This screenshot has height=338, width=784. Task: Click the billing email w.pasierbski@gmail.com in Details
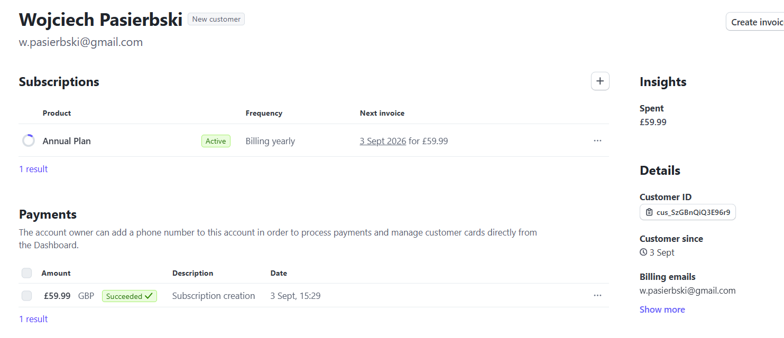point(687,290)
